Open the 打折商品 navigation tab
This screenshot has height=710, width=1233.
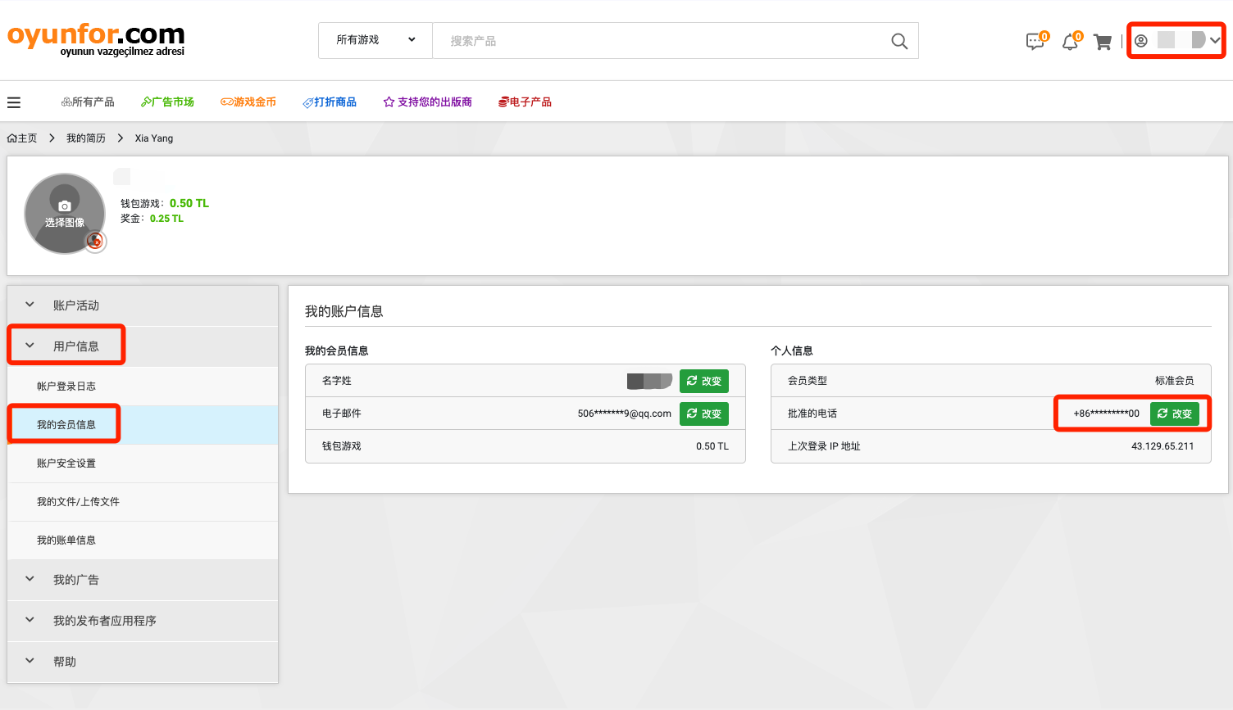330,102
